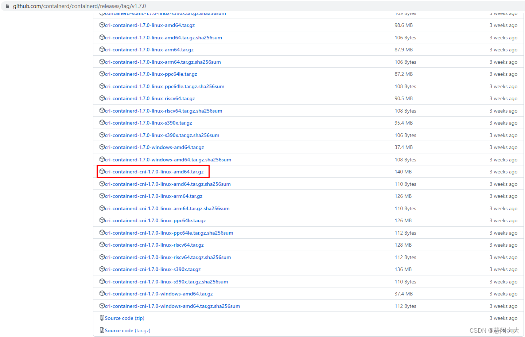Click package icon of cri-containerd-1.7.0-linux-arm64.tar.gz.sha256sum
Screen dimensions: 525x337
coord(102,62)
